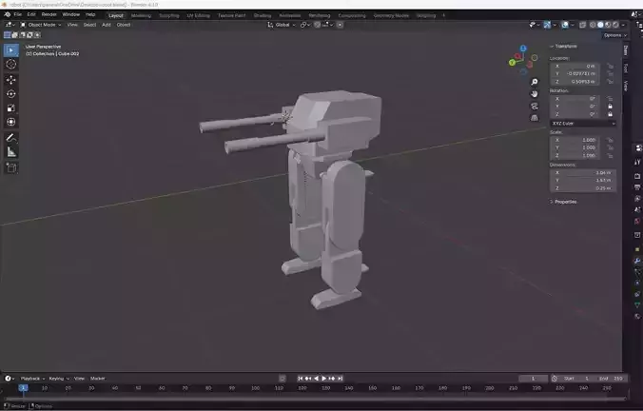Open the View Layer properties tab
Image resolution: width=643 pixels, height=411 pixels.
point(637,199)
